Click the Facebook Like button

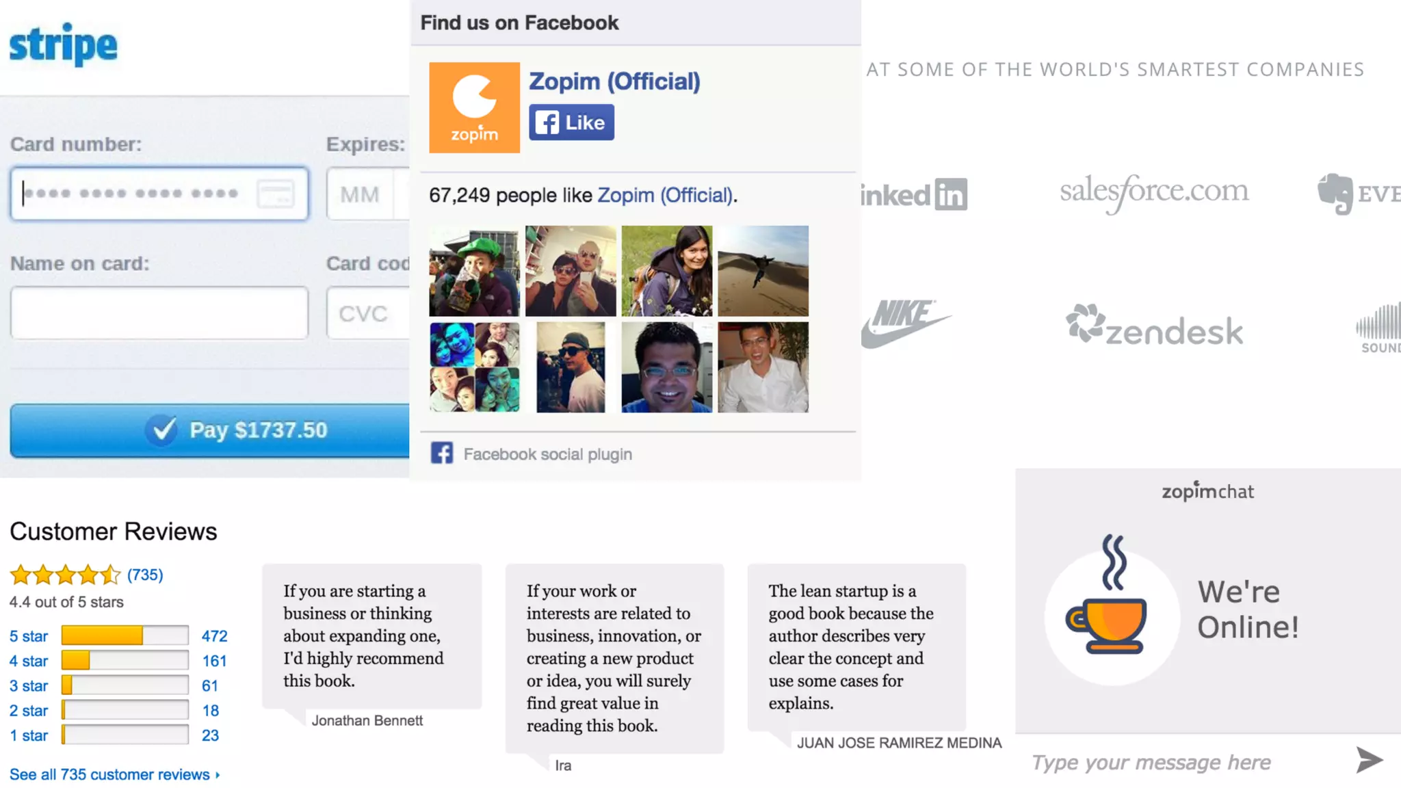[571, 122]
